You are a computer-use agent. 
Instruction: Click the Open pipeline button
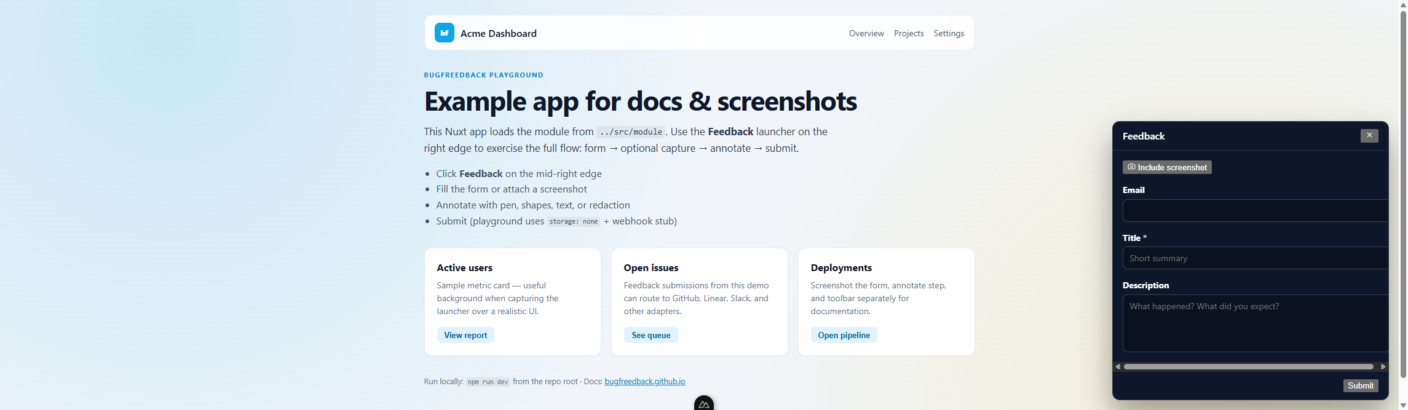(x=843, y=335)
